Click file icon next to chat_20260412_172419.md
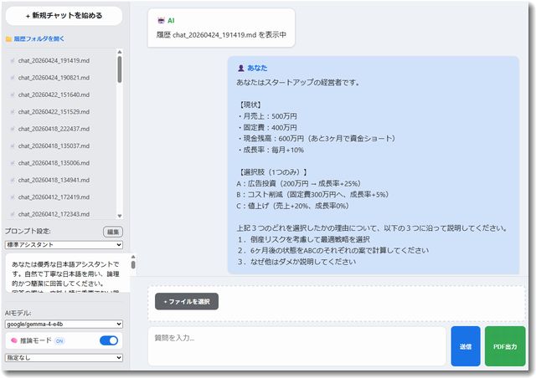 click(x=13, y=197)
